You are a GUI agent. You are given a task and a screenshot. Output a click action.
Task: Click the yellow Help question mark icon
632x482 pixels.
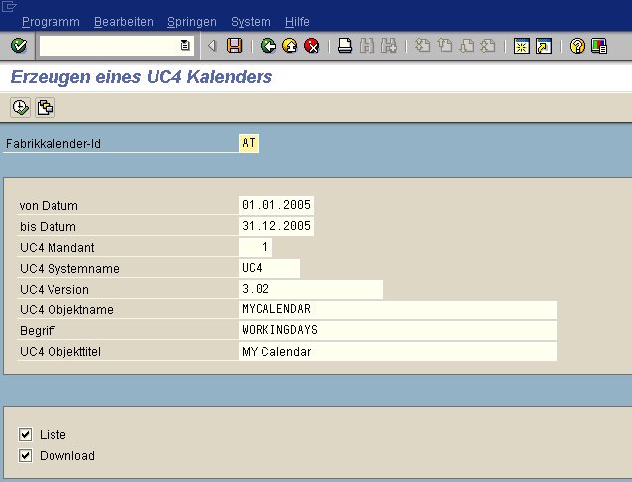pos(578,46)
